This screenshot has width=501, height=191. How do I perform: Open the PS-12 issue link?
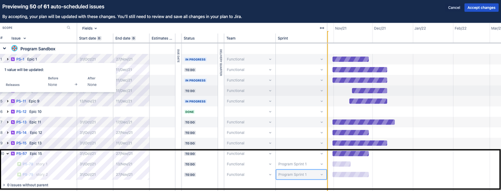pyautogui.click(x=22, y=111)
